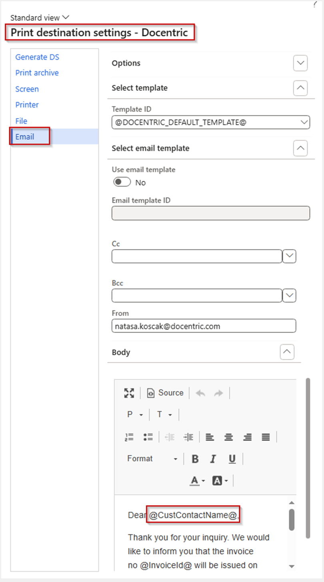Center align the body text
This screenshot has height=582, width=324.
pyautogui.click(x=229, y=437)
